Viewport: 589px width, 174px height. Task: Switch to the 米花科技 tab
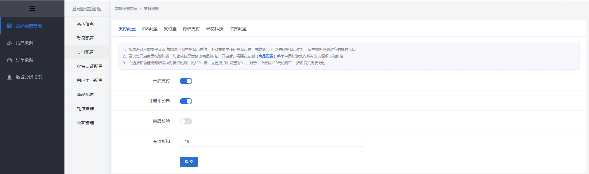click(x=215, y=29)
